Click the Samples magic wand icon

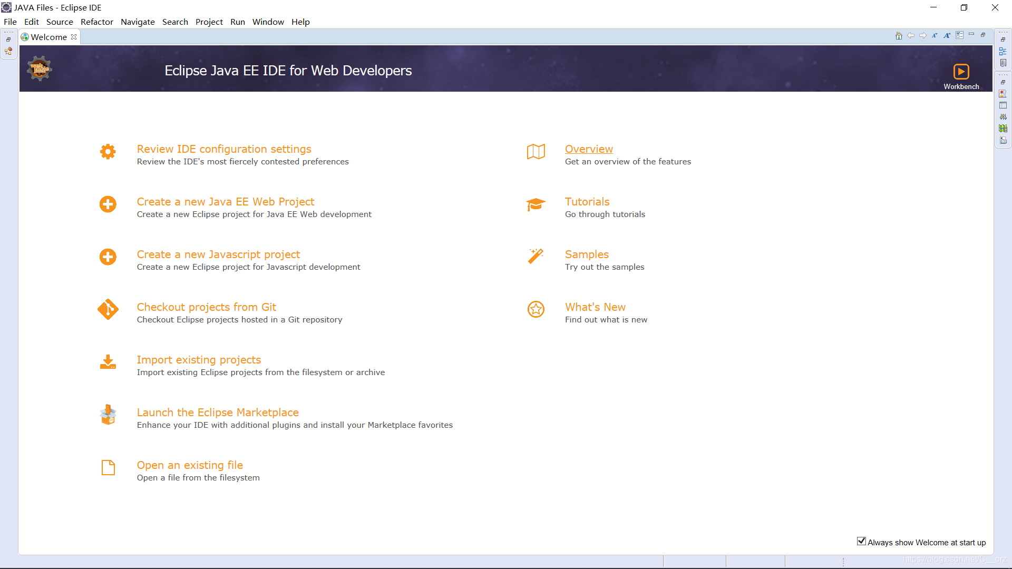(x=536, y=257)
